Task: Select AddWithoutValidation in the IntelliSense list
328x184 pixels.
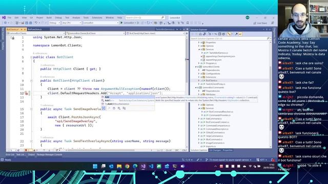Action: (x=128, y=104)
